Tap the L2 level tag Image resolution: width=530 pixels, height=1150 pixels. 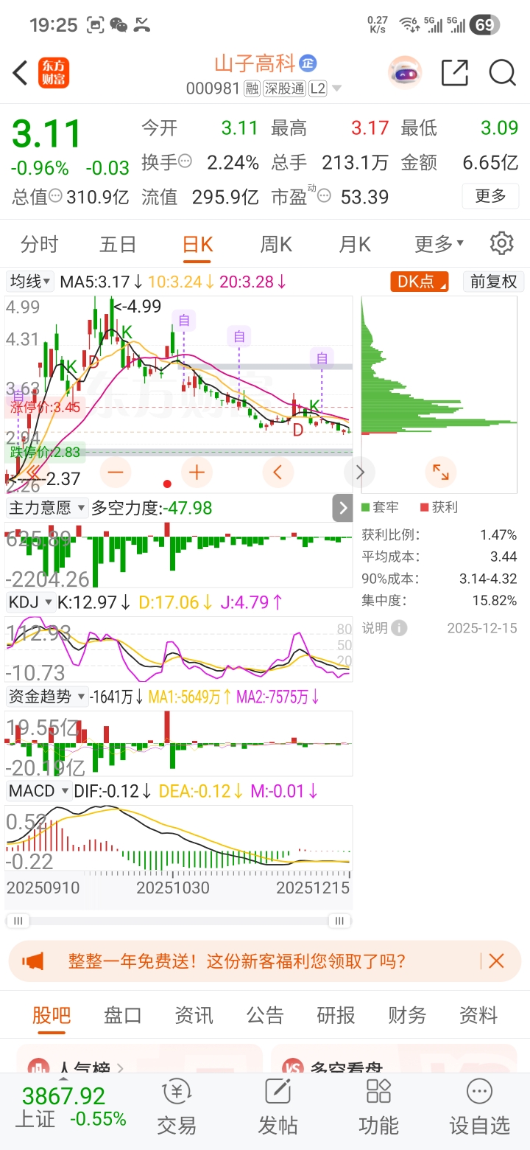[x=317, y=88]
